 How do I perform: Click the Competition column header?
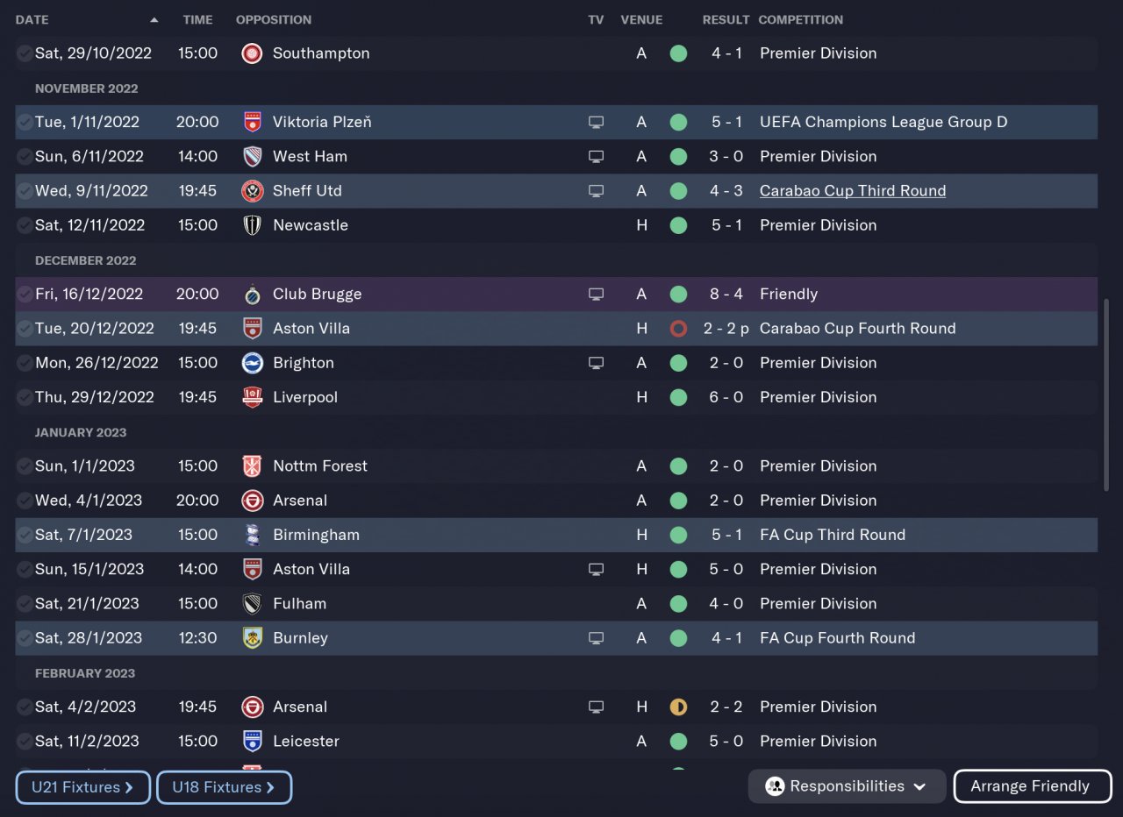(x=800, y=19)
